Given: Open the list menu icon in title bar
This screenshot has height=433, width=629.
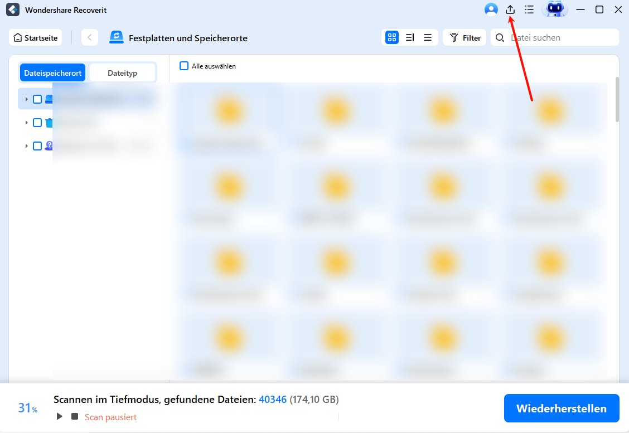Looking at the screenshot, I should (x=529, y=9).
